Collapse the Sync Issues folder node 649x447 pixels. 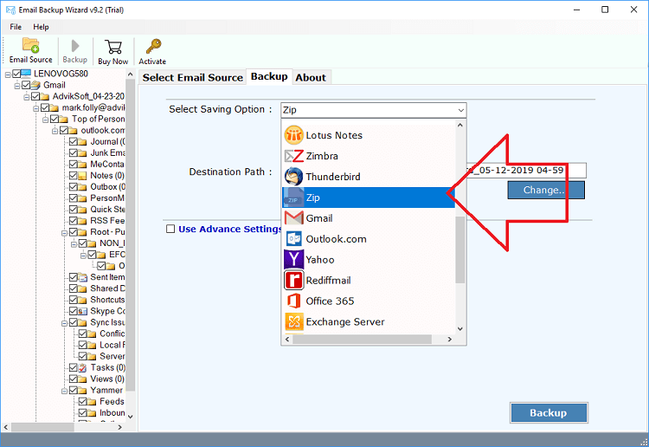(65, 323)
